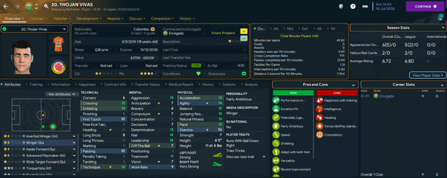
Task: Open the search magnifier icon
Action: point(45,7)
